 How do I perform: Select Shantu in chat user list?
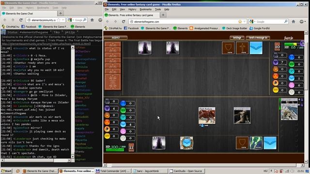79,151
